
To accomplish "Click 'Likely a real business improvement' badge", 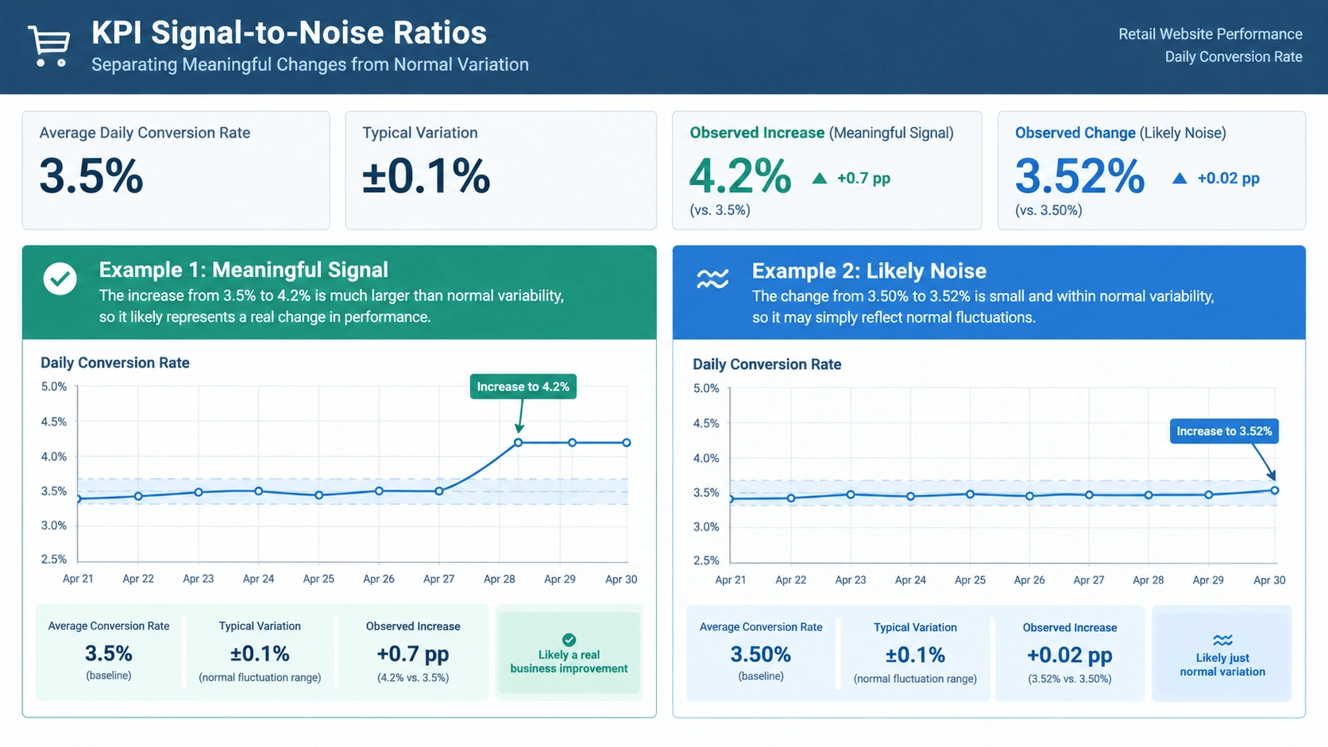I will click(x=569, y=654).
